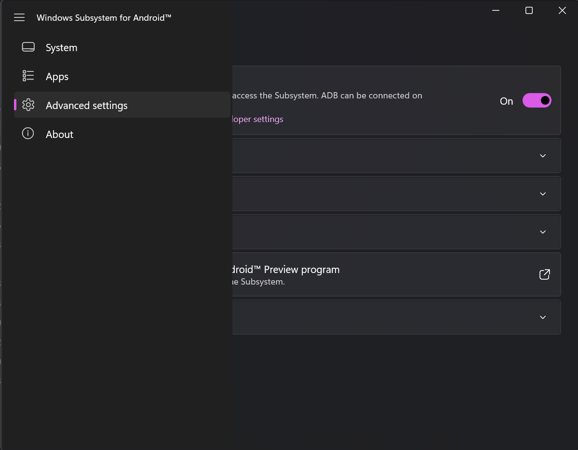Open the System page
Image resolution: width=578 pixels, height=450 pixels.
click(x=122, y=48)
